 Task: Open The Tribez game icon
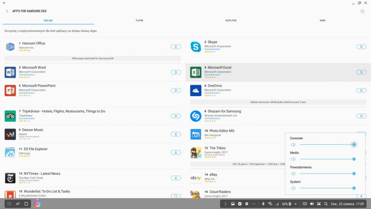pos(196,153)
